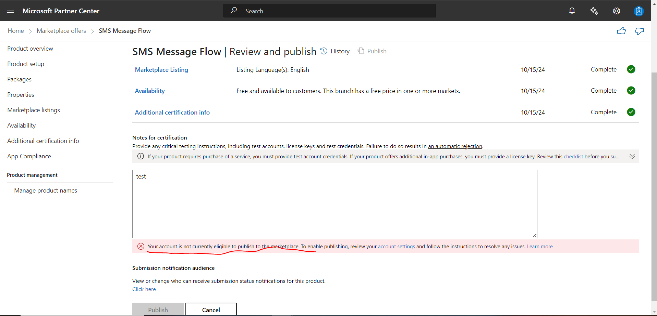Open the Marketplace offers breadcrumb
Screen dimensions: 657x316
(x=61, y=31)
